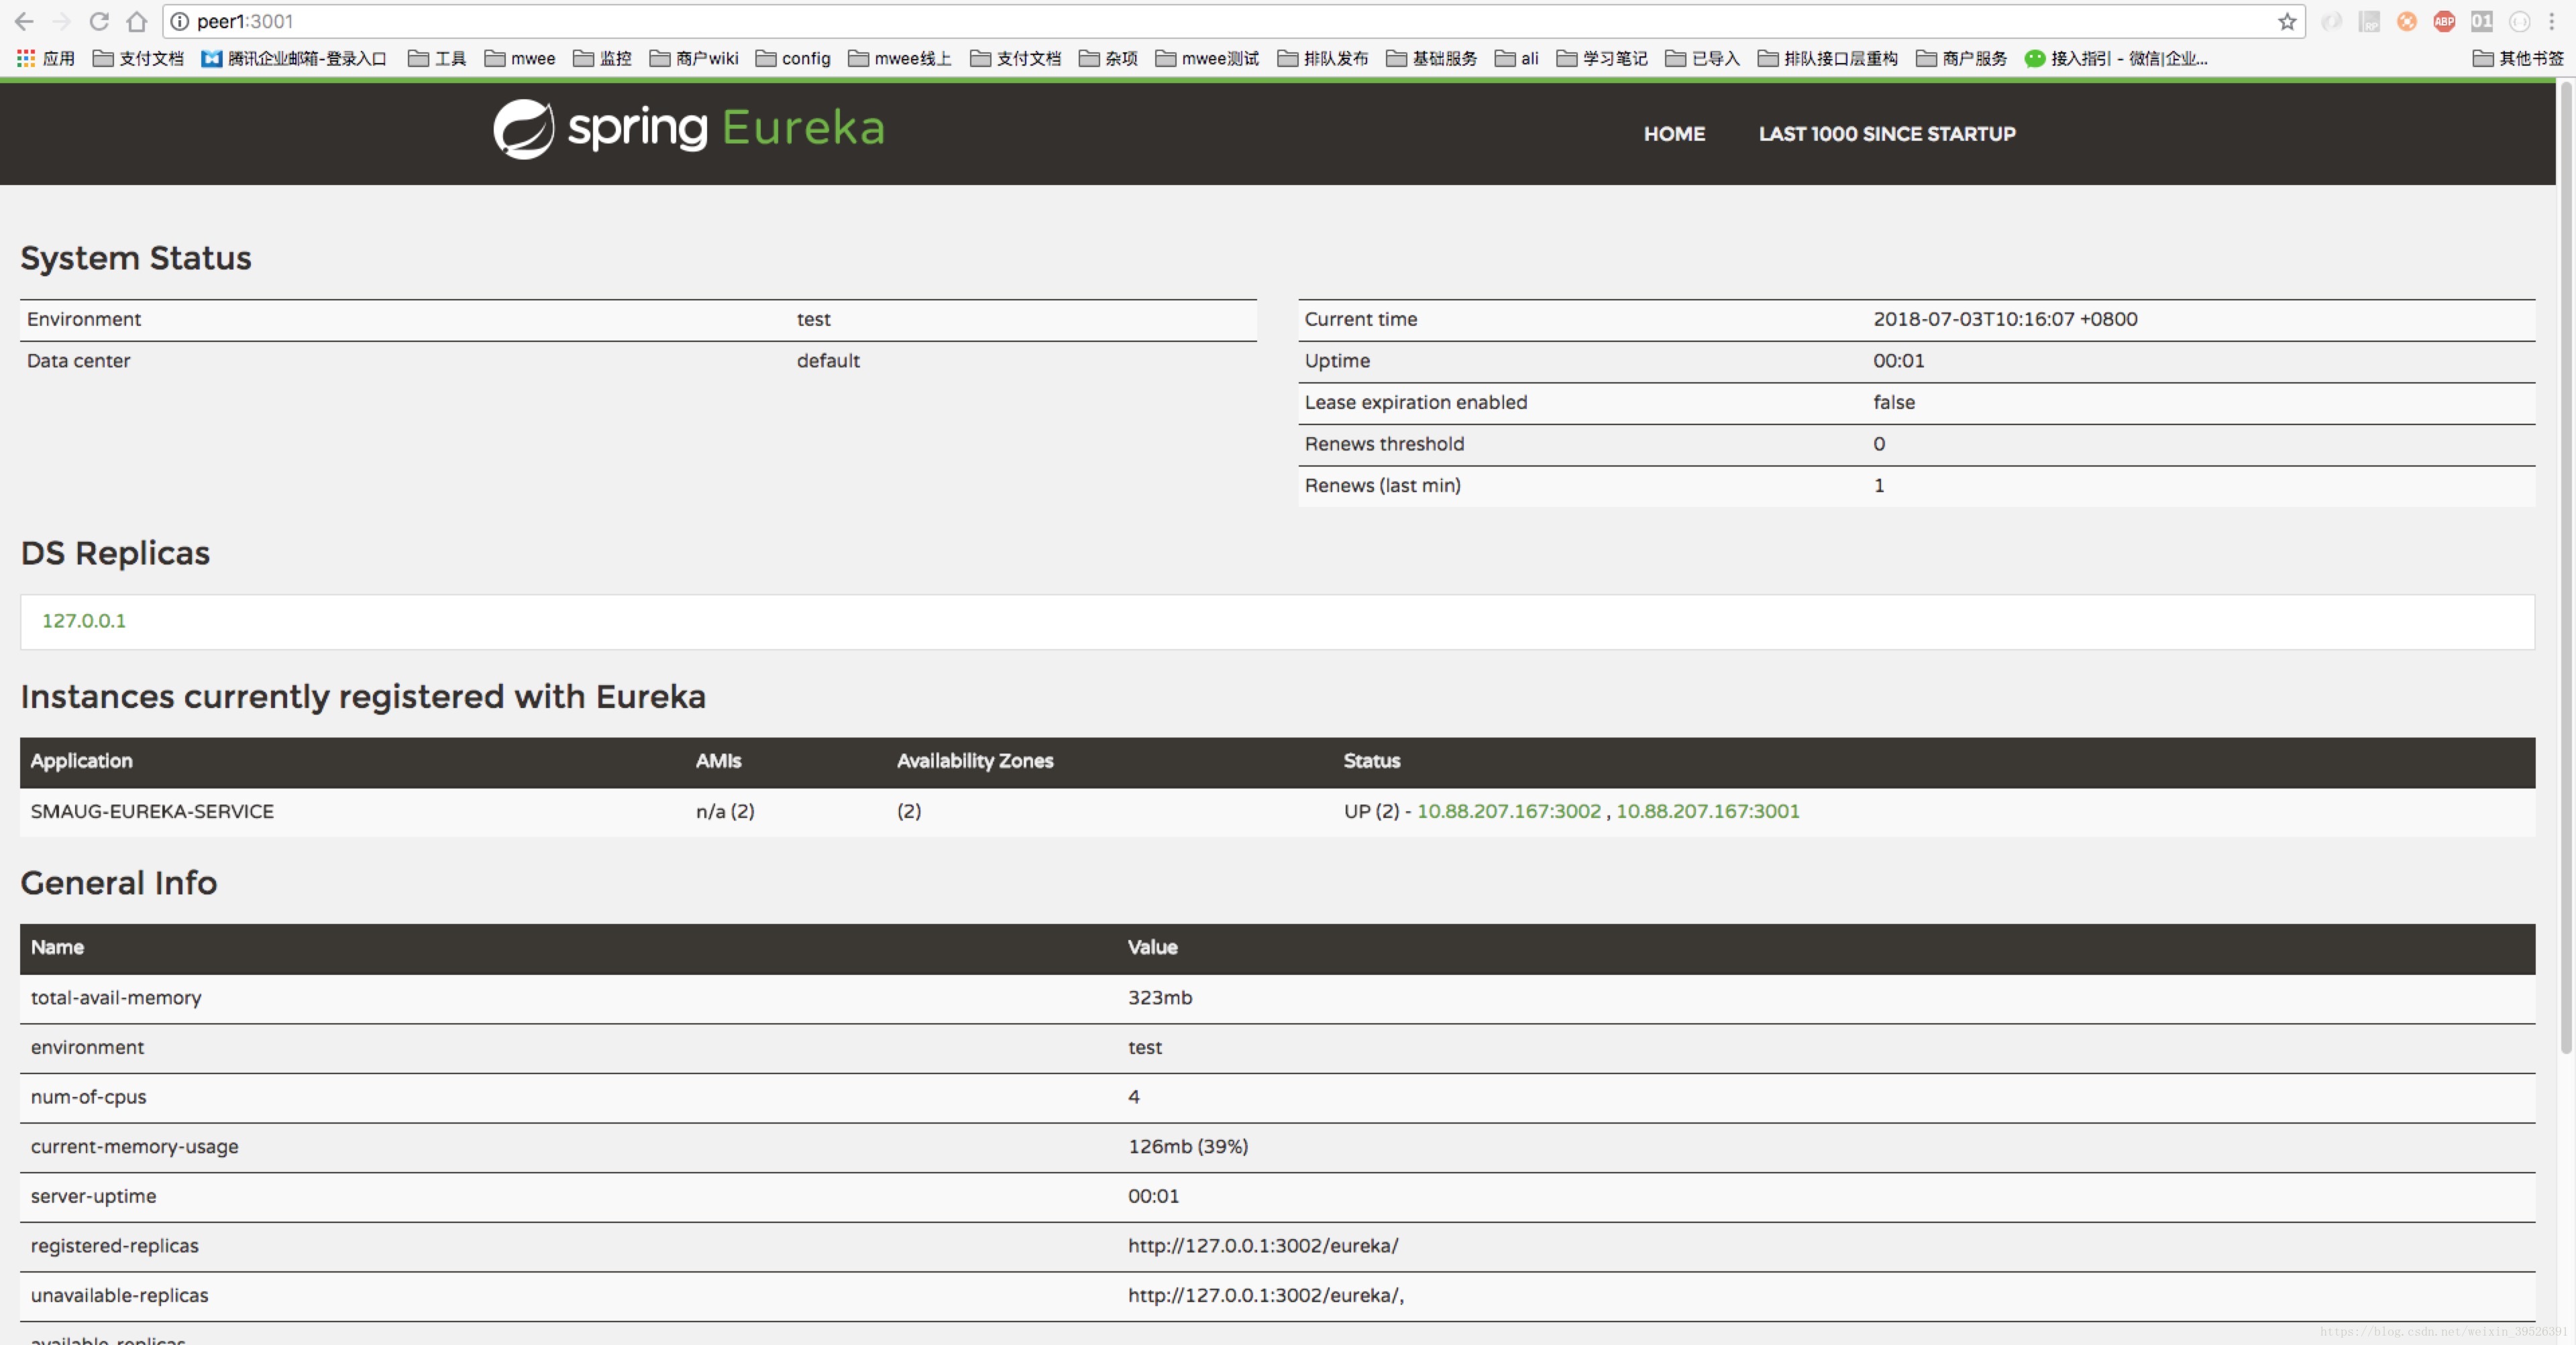2576x1345 pixels.
Task: Click the num-of-cpus row label
Action: (88, 1096)
